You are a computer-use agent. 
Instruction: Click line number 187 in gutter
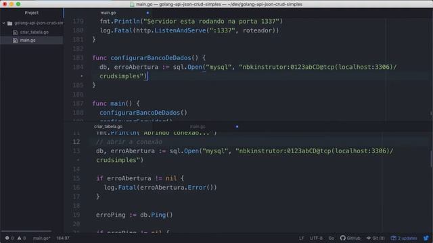coord(78,103)
